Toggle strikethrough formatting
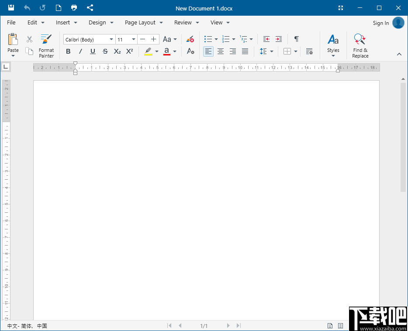The width and height of the screenshot is (408, 331). (105, 51)
